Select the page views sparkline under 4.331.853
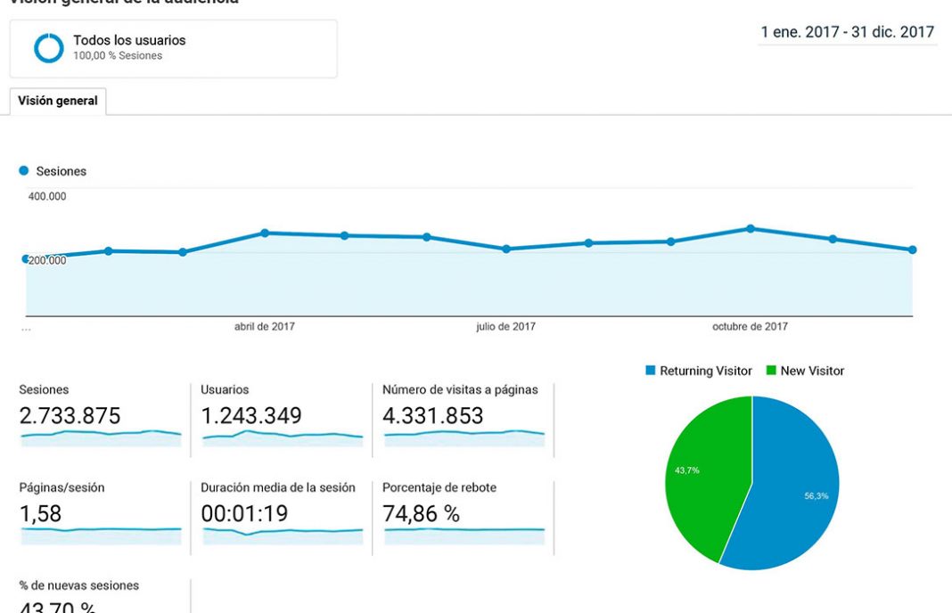The height and width of the screenshot is (613, 952). click(x=464, y=437)
